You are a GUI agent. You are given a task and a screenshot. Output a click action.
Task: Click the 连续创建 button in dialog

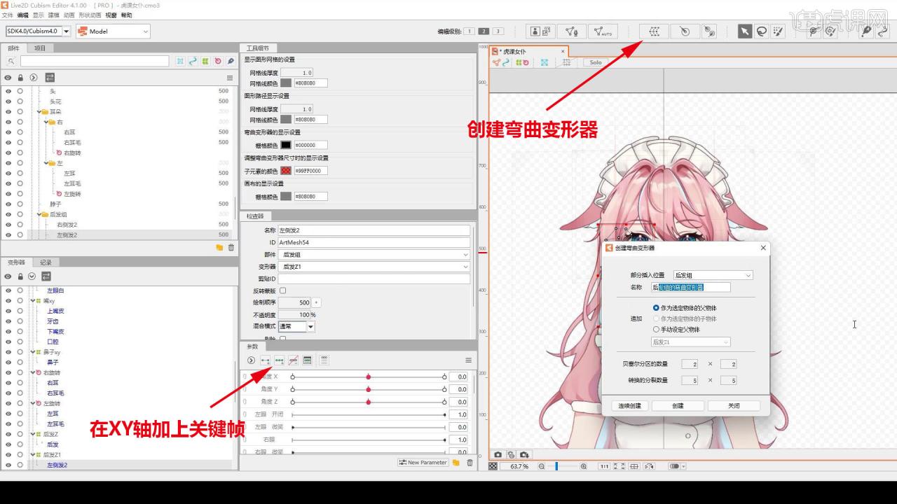tap(629, 405)
